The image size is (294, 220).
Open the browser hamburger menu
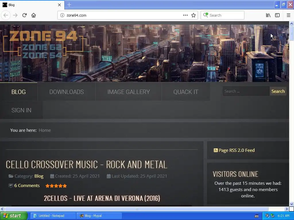tap(289, 15)
